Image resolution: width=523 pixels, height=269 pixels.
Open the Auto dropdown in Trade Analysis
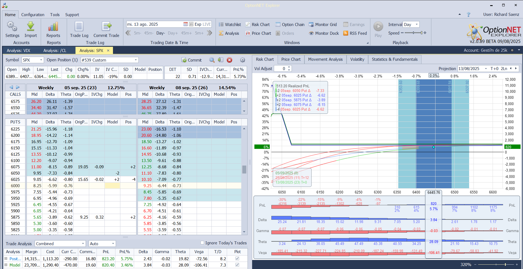113,244
